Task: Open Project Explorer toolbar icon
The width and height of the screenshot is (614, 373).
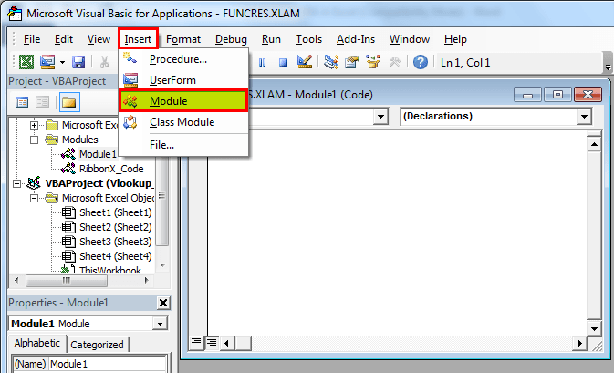Action: click(x=331, y=62)
